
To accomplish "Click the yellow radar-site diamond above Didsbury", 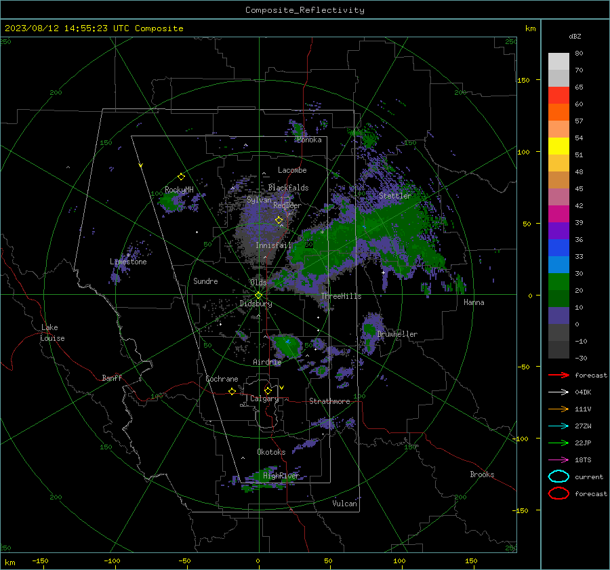I will pos(258,296).
